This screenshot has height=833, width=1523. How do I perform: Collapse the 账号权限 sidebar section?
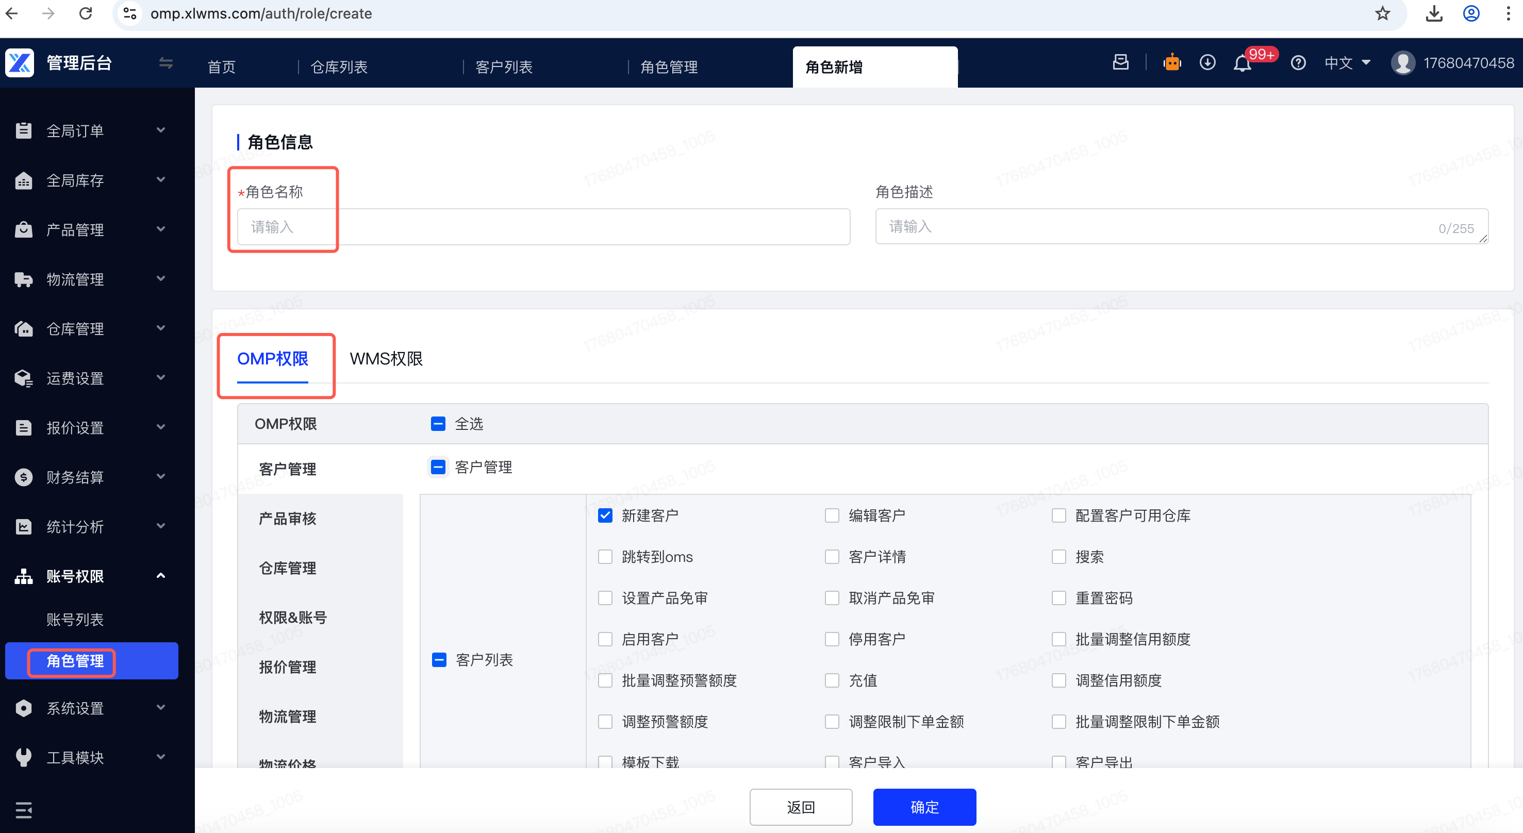click(89, 576)
